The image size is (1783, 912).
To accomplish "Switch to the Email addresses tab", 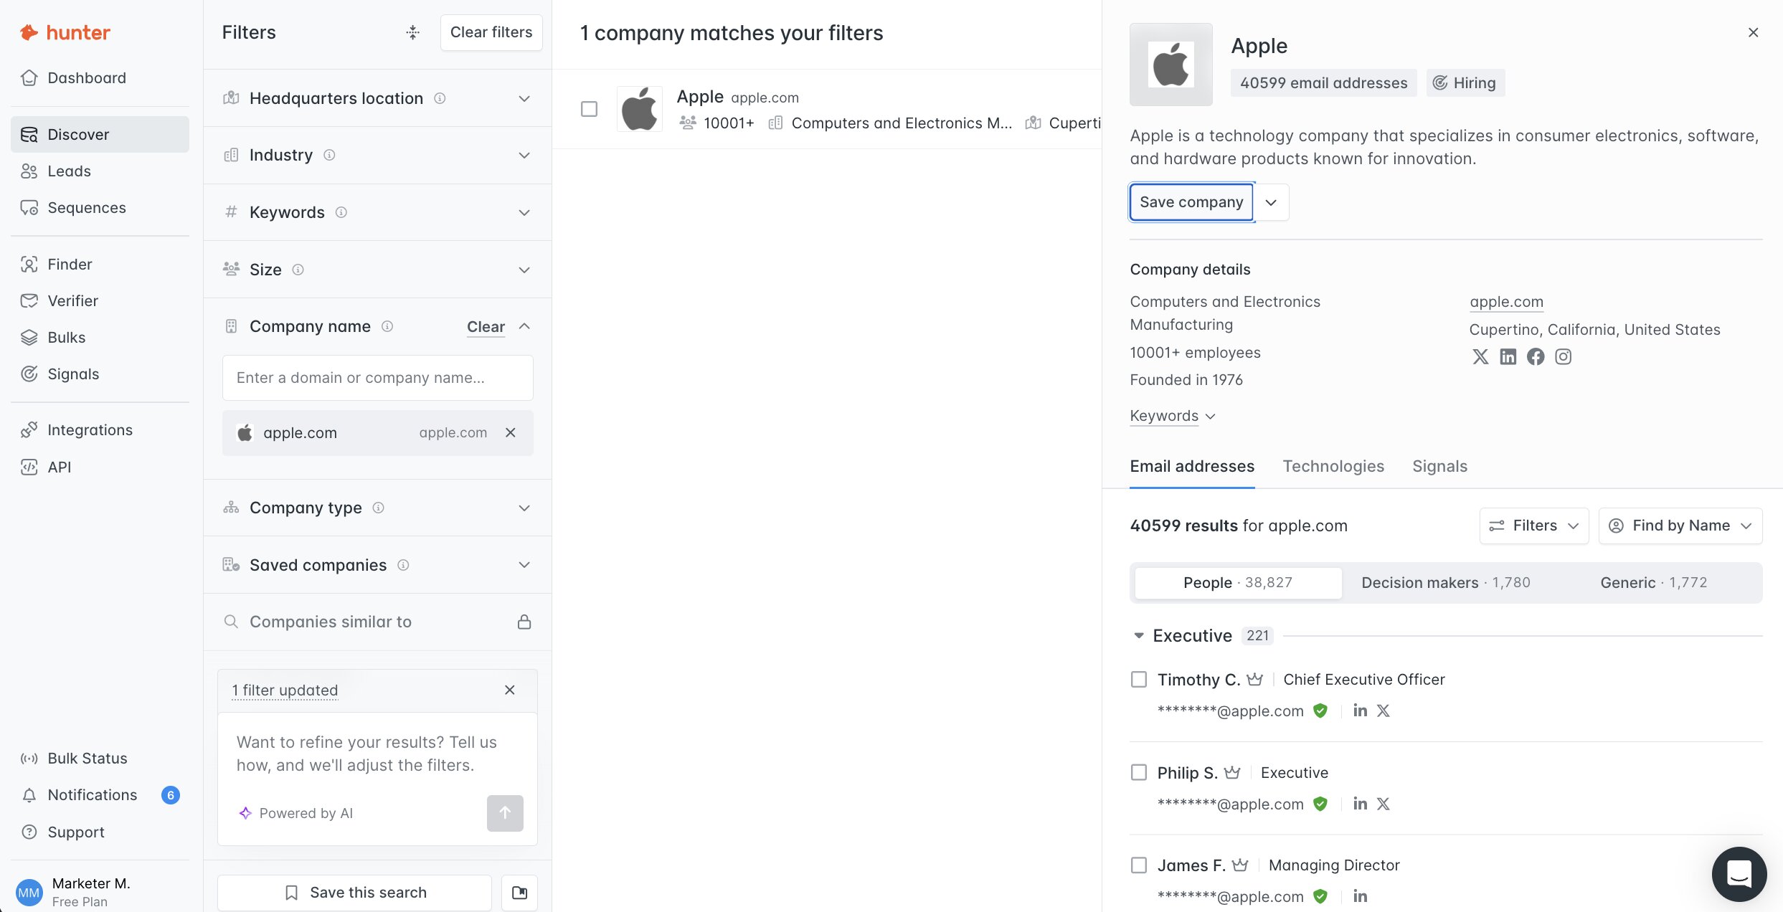I will click(1192, 466).
